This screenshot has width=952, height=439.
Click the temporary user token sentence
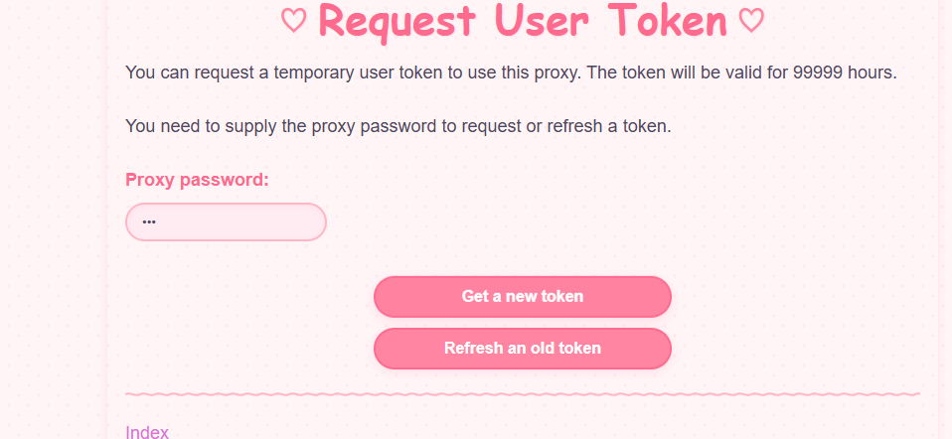pos(511,73)
